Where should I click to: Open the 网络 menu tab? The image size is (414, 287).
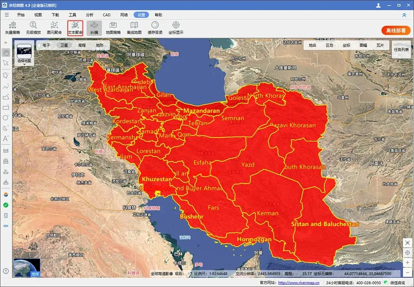point(124,15)
